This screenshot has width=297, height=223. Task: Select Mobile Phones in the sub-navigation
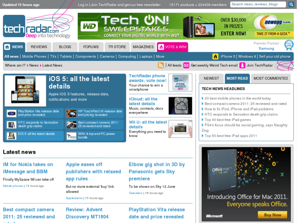tap(34, 56)
